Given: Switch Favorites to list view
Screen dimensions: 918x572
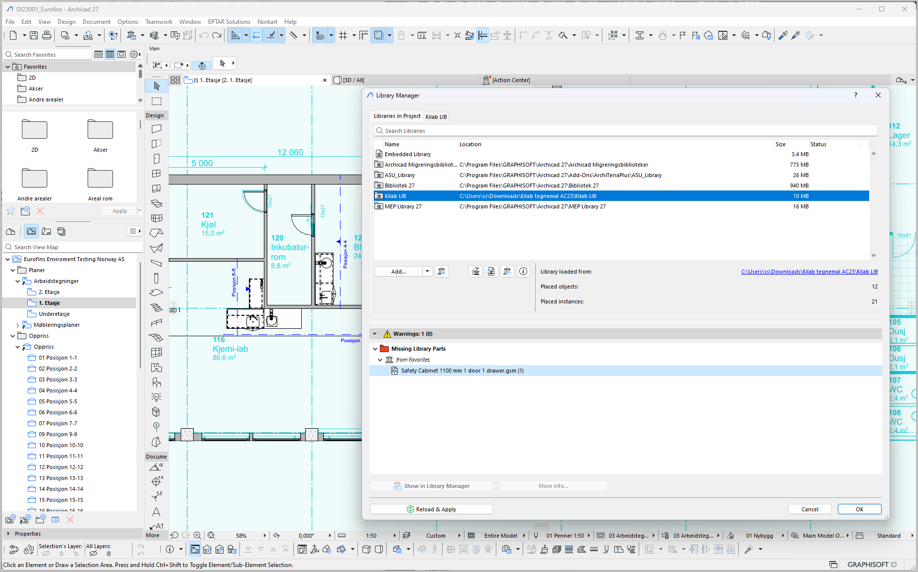Looking at the screenshot, I should (x=99, y=54).
